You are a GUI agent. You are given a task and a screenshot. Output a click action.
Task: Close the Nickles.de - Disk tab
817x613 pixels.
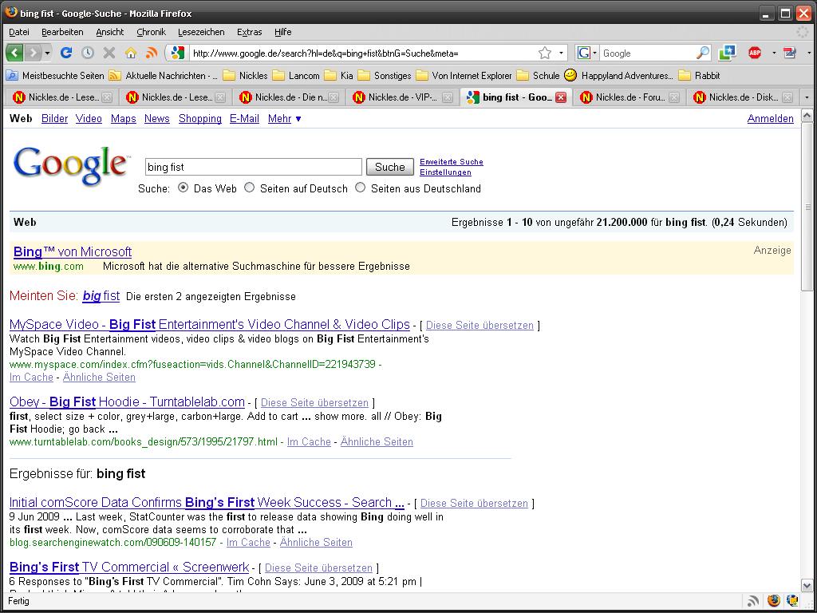pyautogui.click(x=787, y=97)
